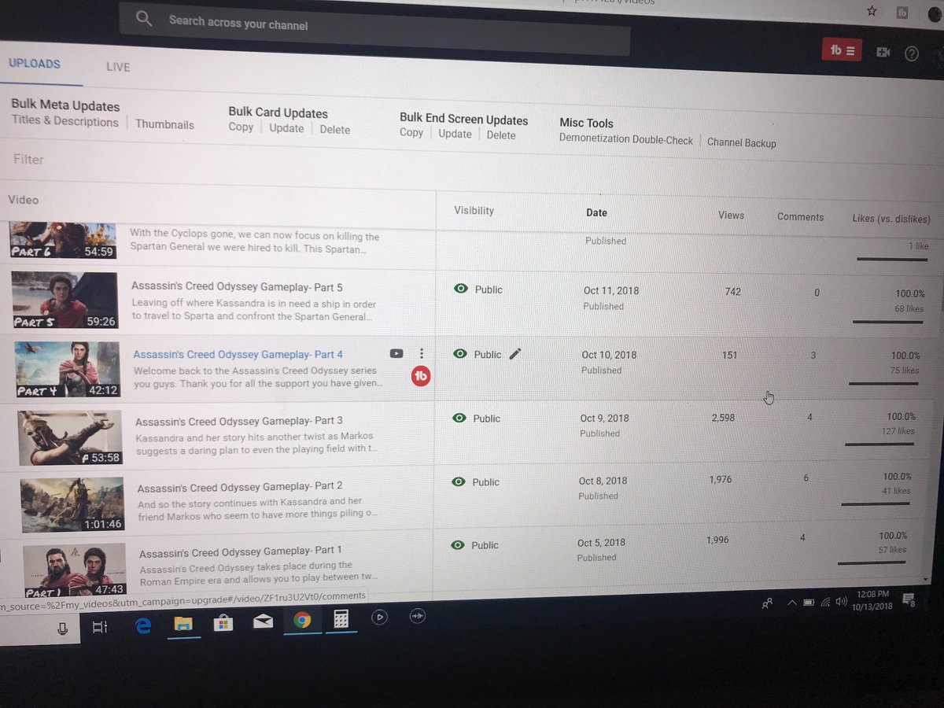Click Copy under Bulk Card Updates

[x=241, y=127]
